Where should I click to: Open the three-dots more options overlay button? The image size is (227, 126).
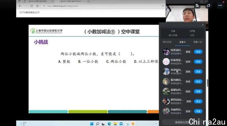tap(220, 5)
